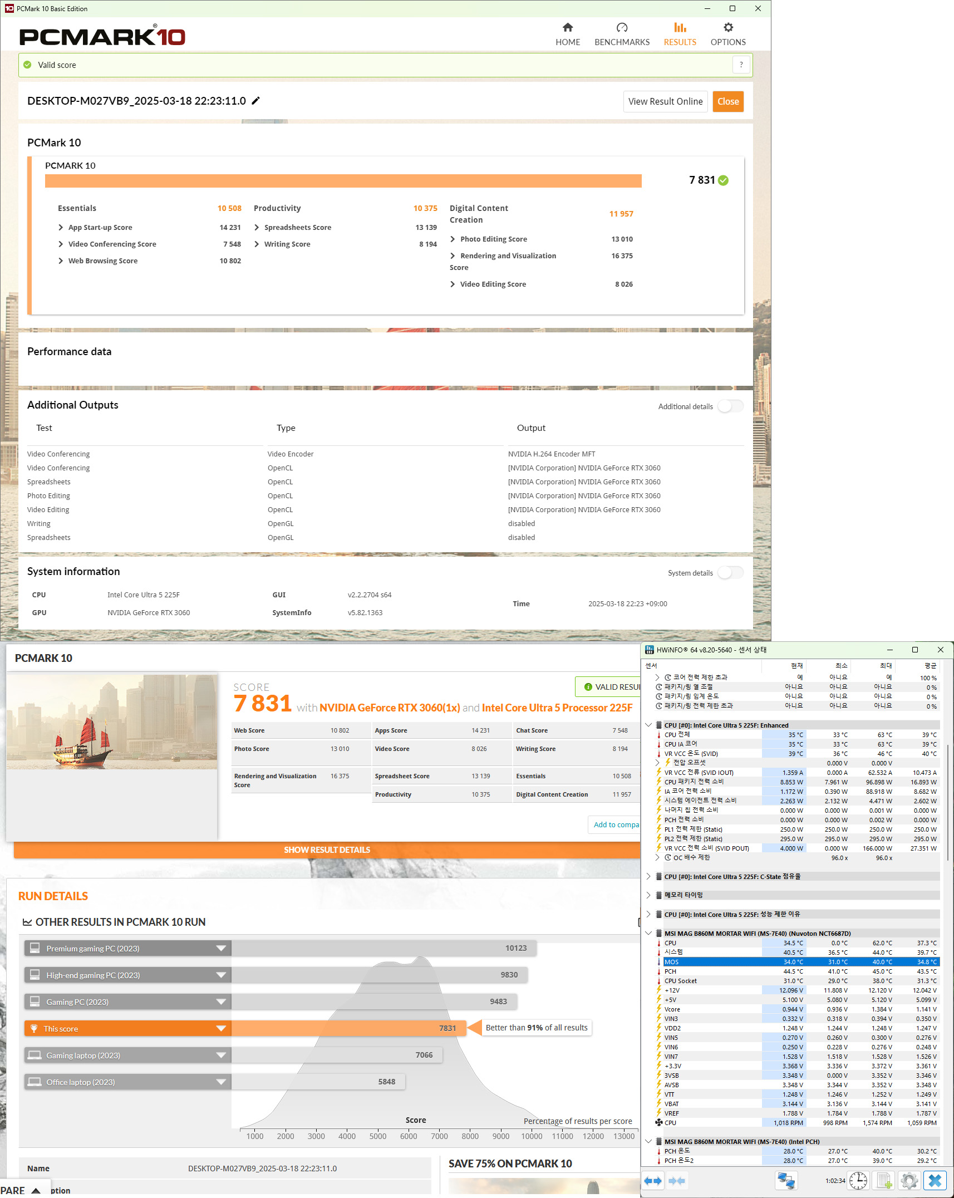The width and height of the screenshot is (954, 1198).
Task: Open OPTIONS in PCMark
Action: click(x=728, y=35)
